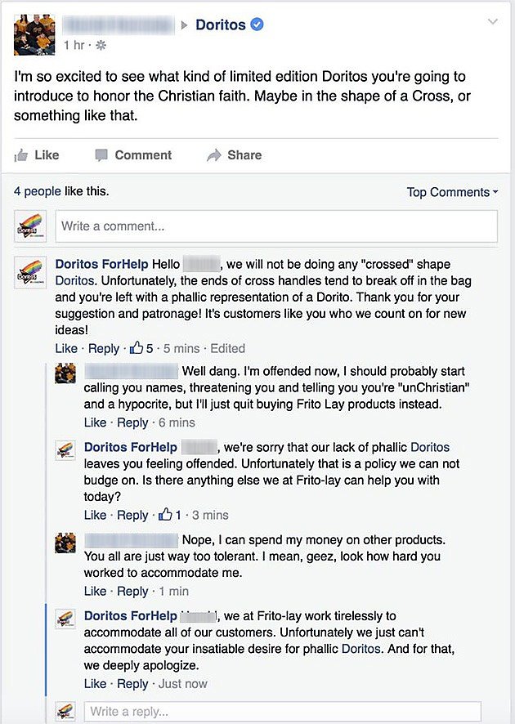The height and width of the screenshot is (724, 515).
Task: Open the post options chevron menu
Action: [493, 22]
